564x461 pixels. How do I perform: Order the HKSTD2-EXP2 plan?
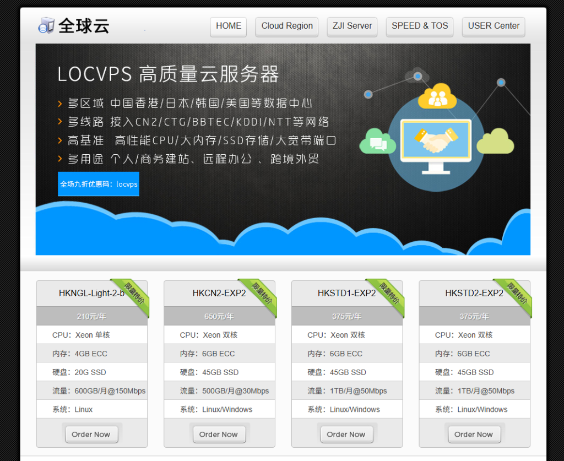click(x=474, y=434)
